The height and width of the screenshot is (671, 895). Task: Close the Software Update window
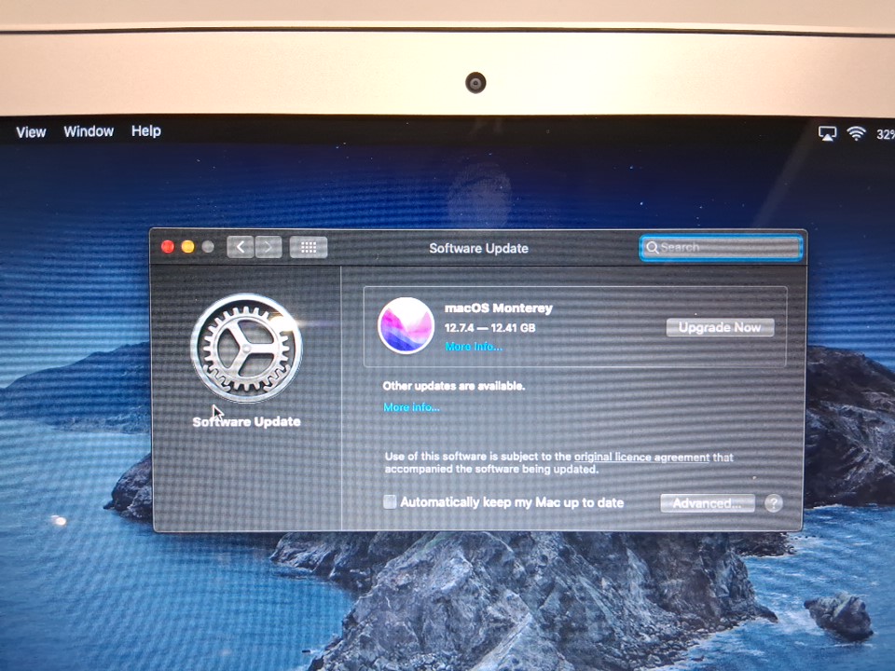click(x=168, y=247)
